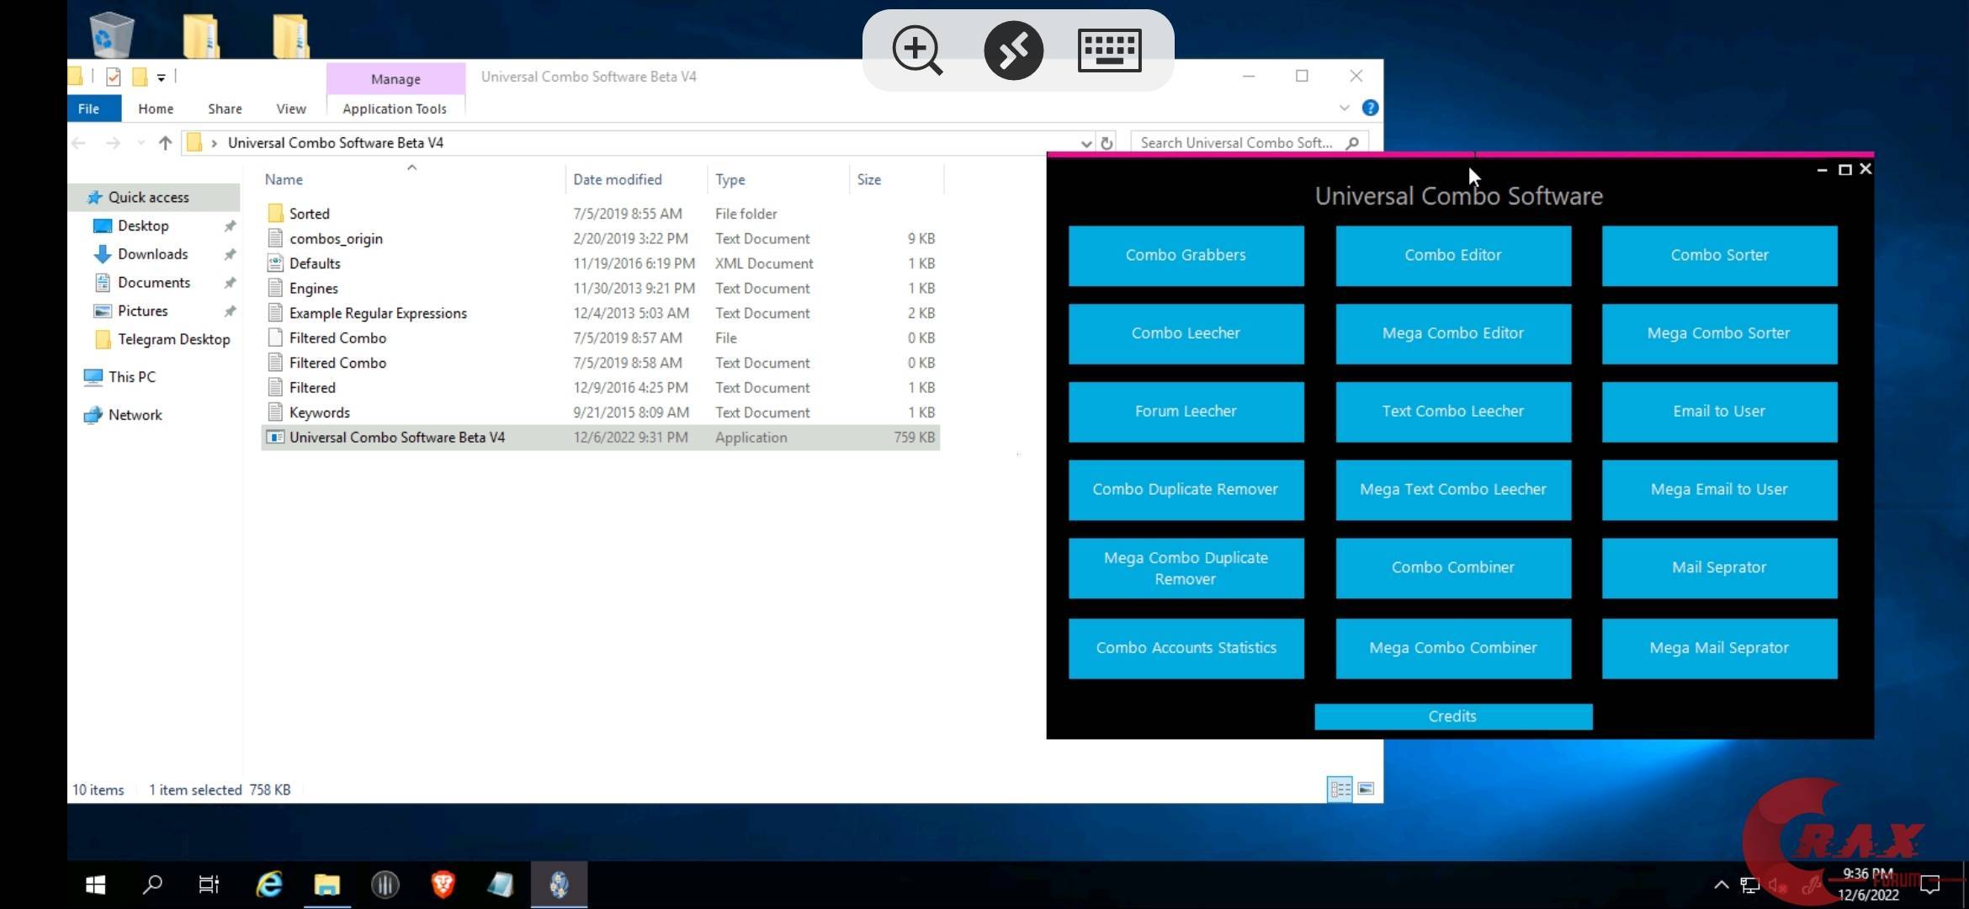Open the Mega Mail Seprator tool
Screen dimensions: 1969x909
1718,647
